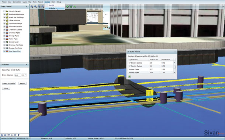Click the green XL export toolbar icon
Screen dimensions: 225x140
coord(75,7)
